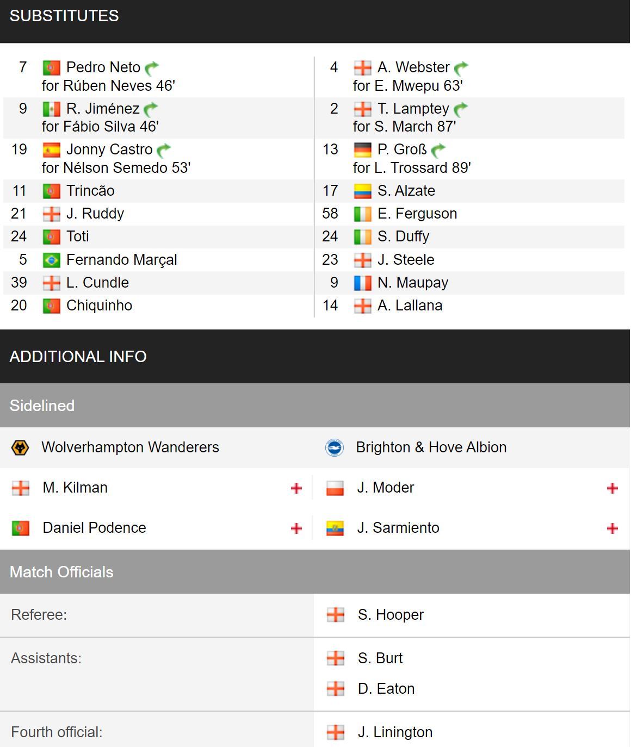Click the injury cross beside Daniel Podence
This screenshot has width=631, height=747.
click(x=296, y=528)
